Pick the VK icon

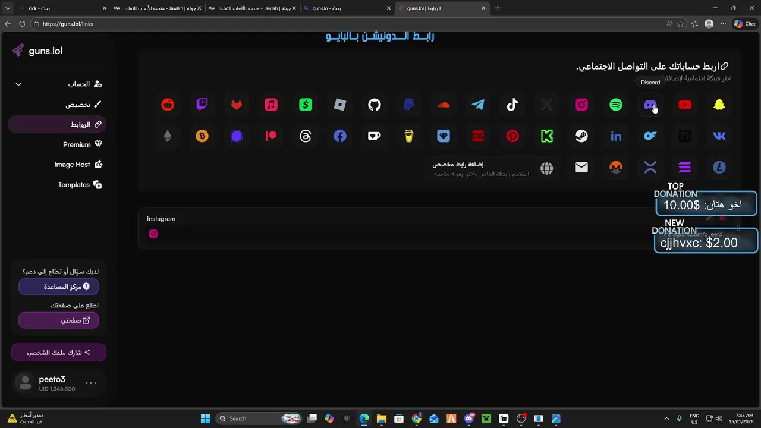click(719, 137)
